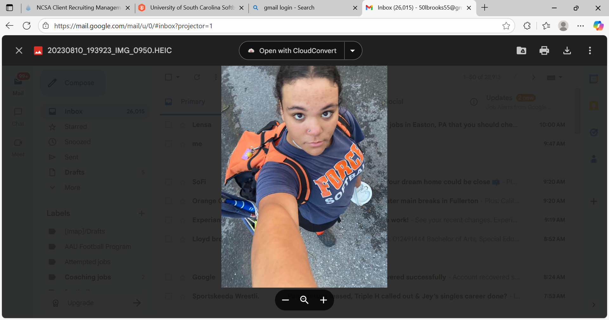This screenshot has height=320, width=609.
Task: Add the image to Google Drive
Action: pyautogui.click(x=521, y=50)
